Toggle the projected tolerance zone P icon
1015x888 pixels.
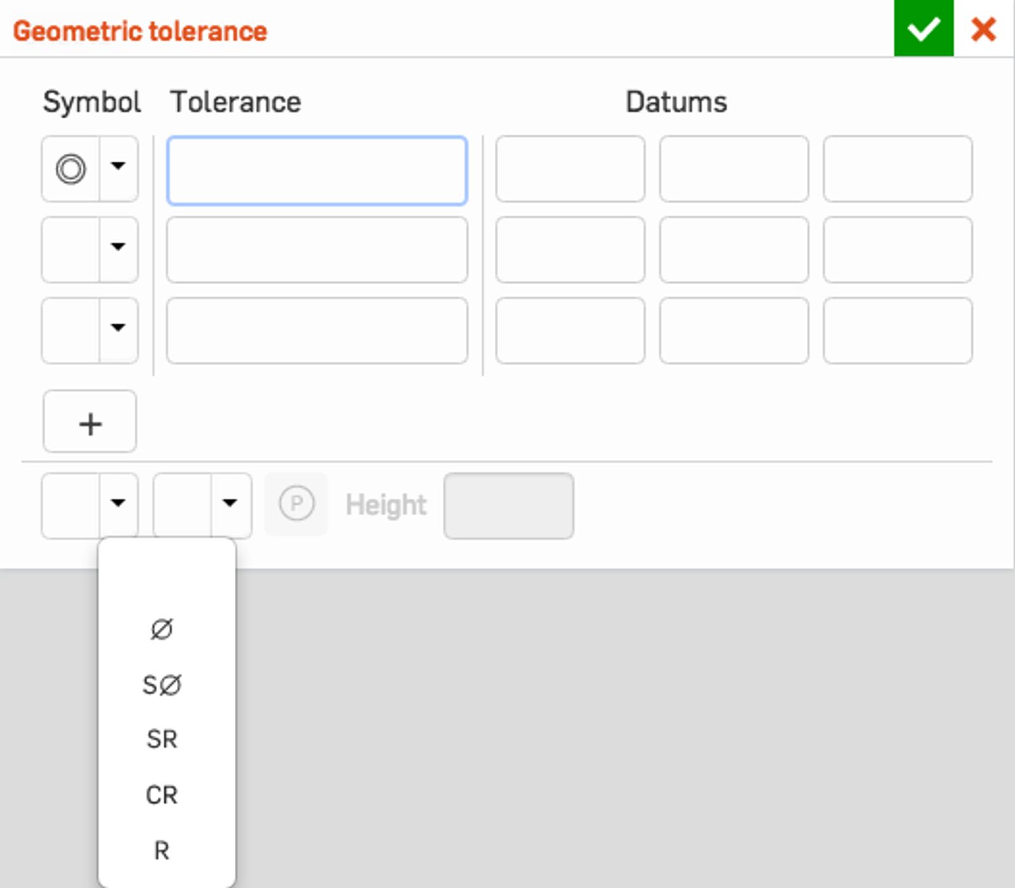[x=296, y=504]
